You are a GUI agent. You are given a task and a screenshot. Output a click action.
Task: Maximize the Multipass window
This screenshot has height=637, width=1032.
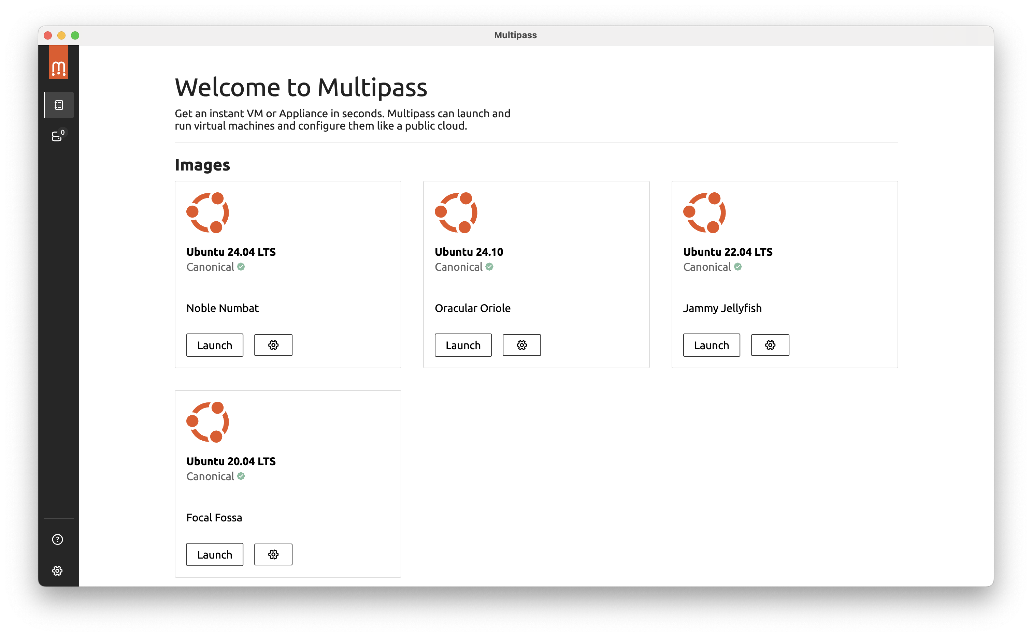(x=75, y=35)
